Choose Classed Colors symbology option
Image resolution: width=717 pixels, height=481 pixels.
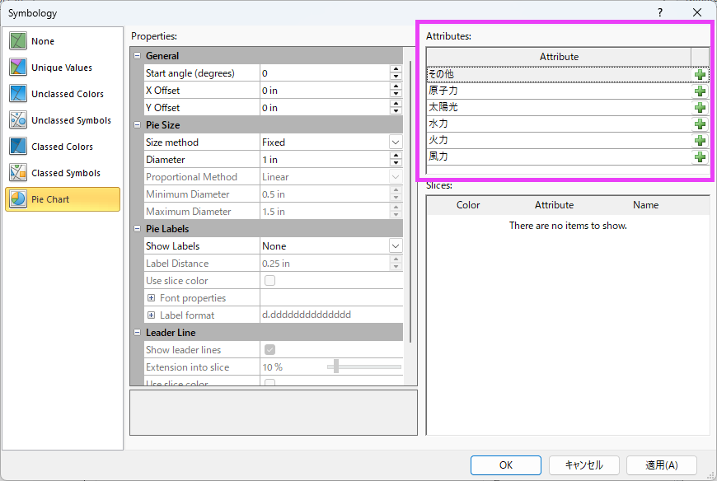[62, 147]
